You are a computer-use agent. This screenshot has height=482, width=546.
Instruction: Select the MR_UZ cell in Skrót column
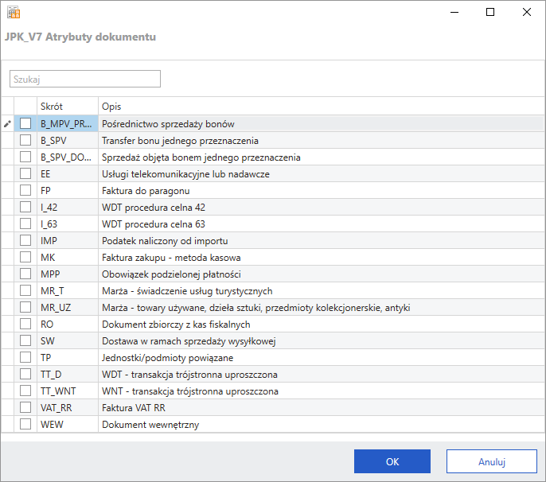click(x=67, y=308)
